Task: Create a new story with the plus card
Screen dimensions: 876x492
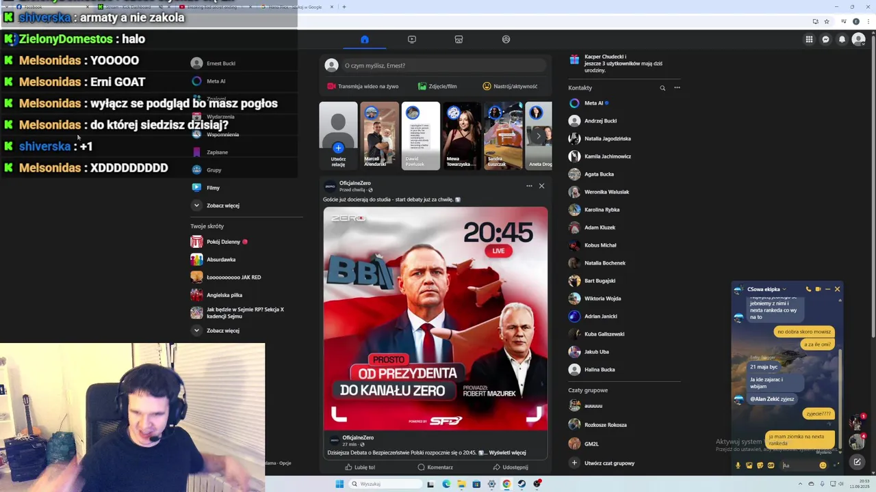Action: point(338,135)
